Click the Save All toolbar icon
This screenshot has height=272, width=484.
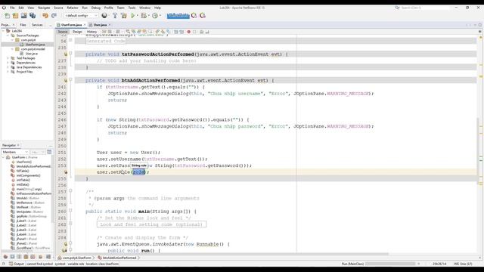click(x=33, y=15)
